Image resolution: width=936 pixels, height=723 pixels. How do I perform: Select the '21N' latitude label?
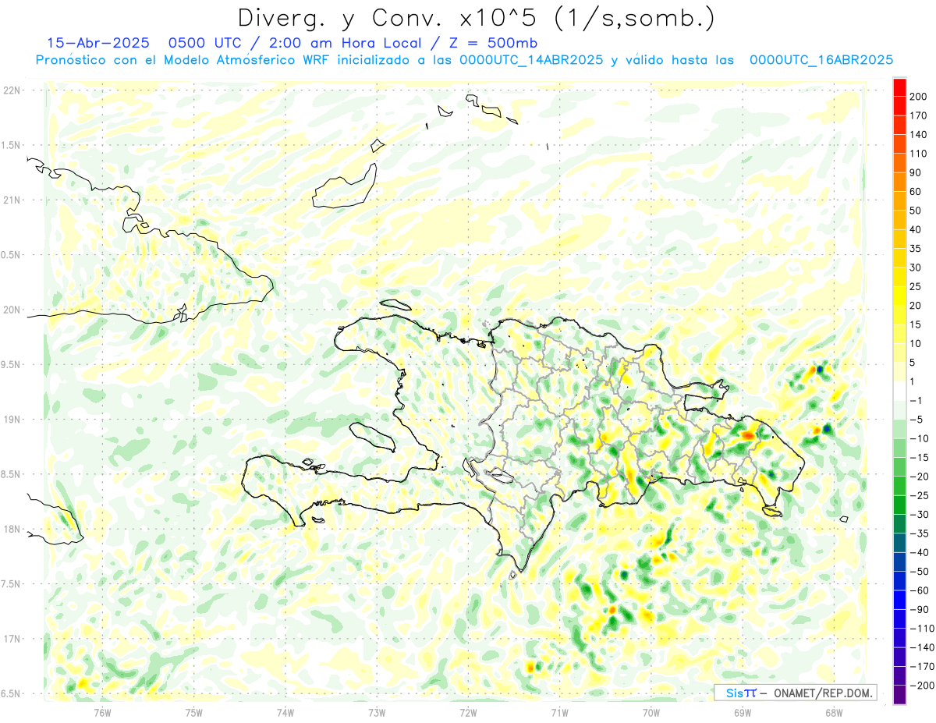tap(11, 200)
